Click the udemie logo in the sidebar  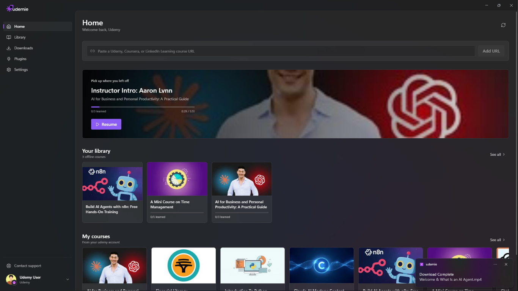(17, 9)
